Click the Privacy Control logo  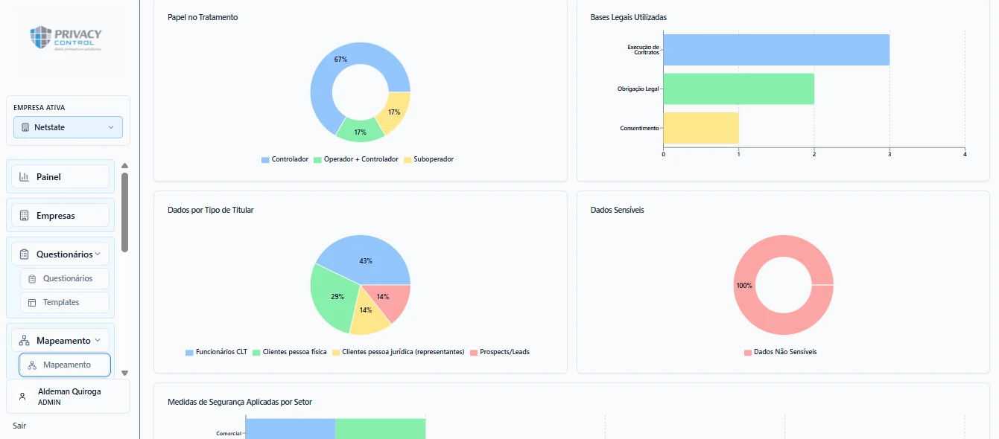click(66, 38)
